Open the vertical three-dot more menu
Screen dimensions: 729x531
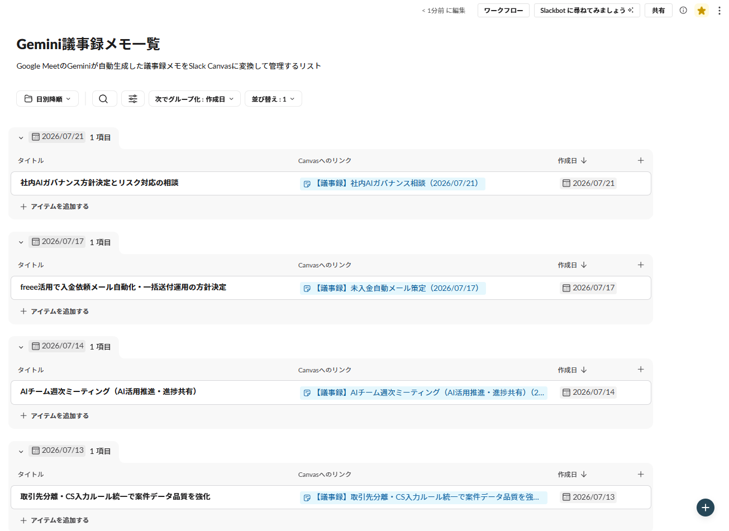pos(719,11)
